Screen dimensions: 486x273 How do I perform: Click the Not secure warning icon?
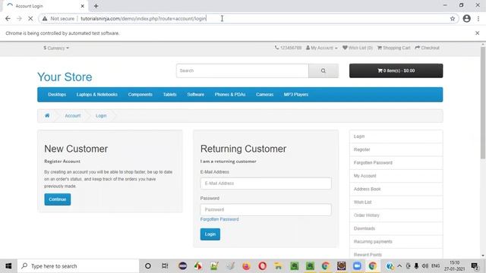coord(45,18)
